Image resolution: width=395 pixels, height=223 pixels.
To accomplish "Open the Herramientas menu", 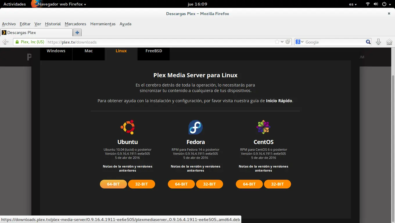I will (103, 24).
